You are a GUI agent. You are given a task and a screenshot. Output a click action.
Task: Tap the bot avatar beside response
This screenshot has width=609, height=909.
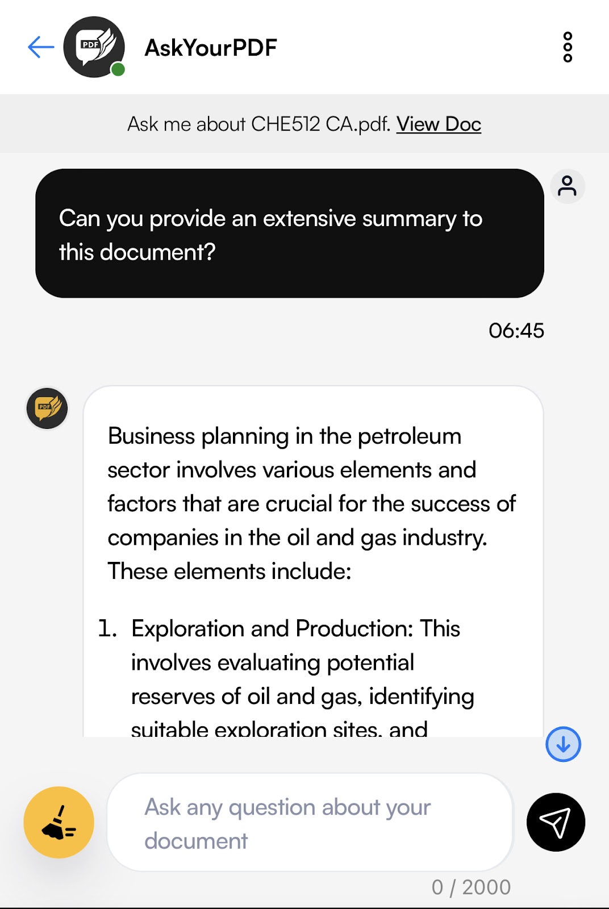click(x=47, y=408)
